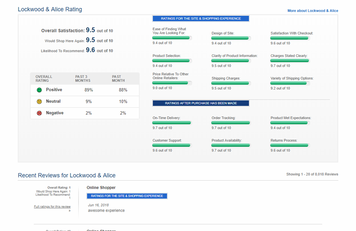Image resolution: width=356 pixels, height=231 pixels.
Task: Click the Neutral 10% past month cell
Action: coord(123,102)
